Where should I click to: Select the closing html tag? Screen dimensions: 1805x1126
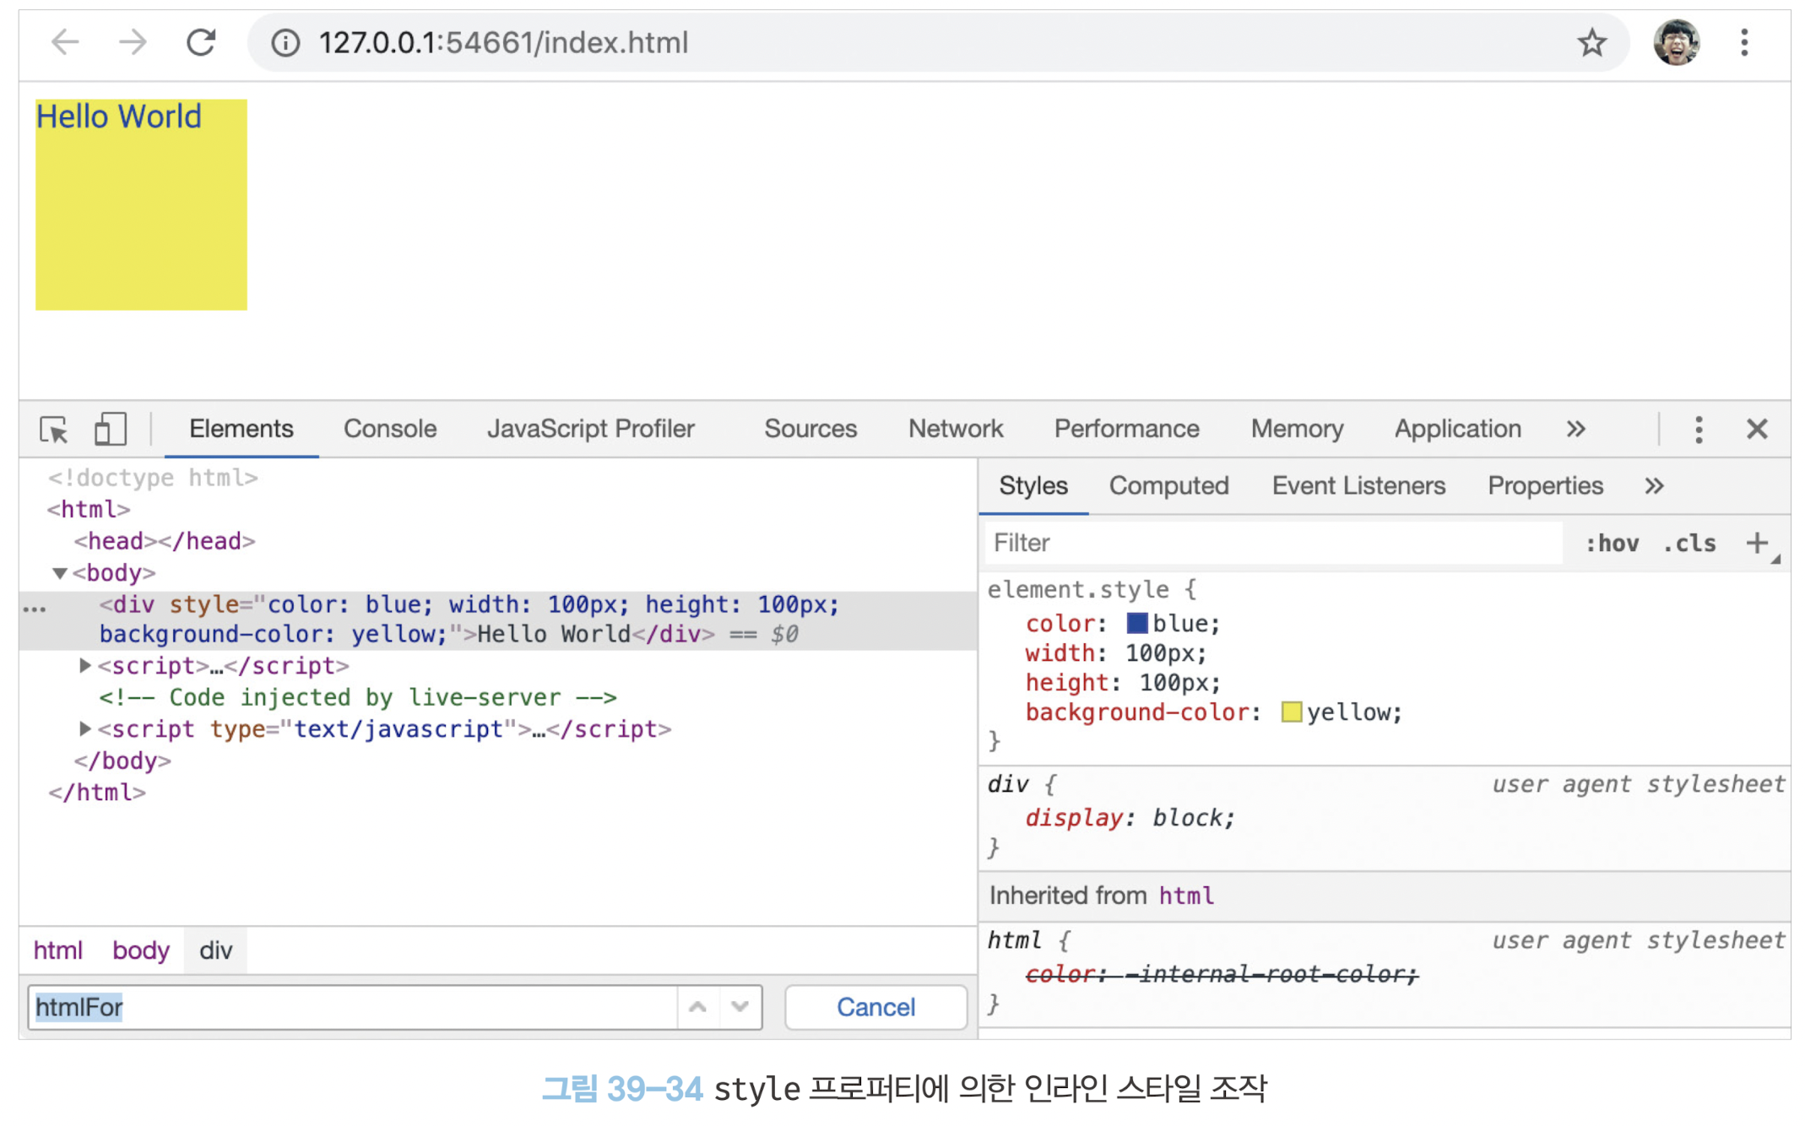97,793
